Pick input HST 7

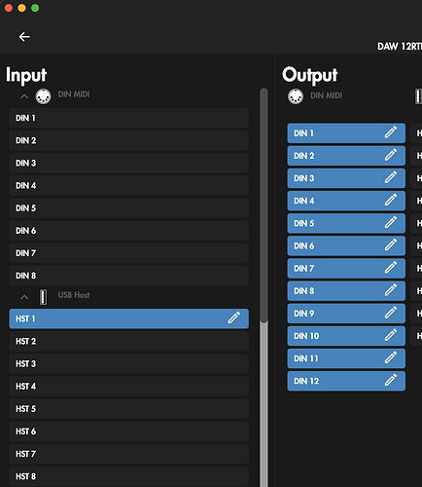coord(129,454)
